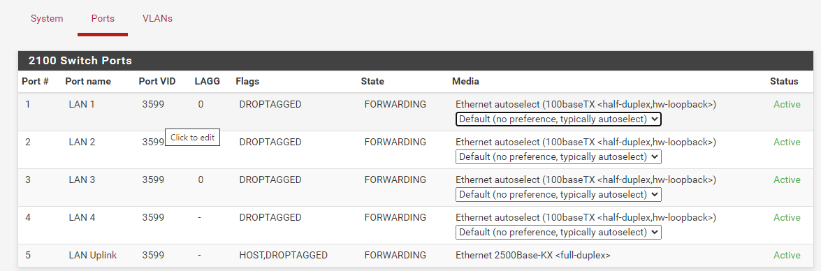
Task: Click the LAN 2 port name
Action: point(82,142)
